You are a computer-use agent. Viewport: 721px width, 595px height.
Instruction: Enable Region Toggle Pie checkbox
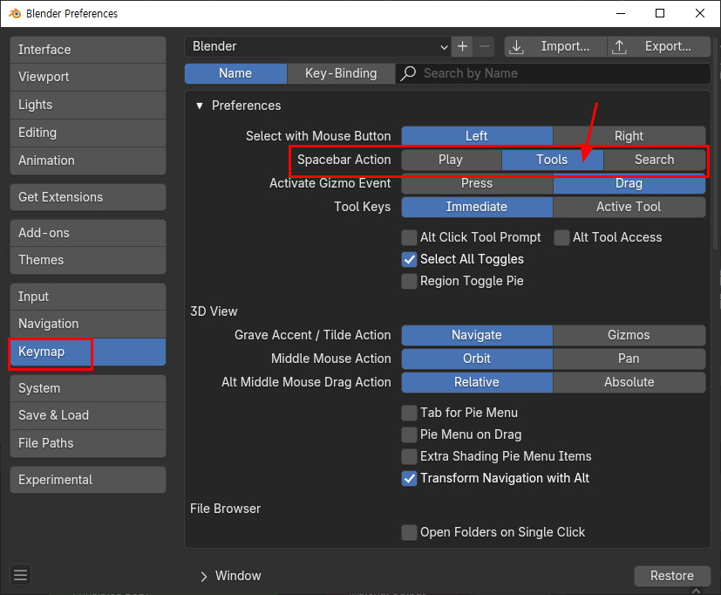[x=409, y=281]
